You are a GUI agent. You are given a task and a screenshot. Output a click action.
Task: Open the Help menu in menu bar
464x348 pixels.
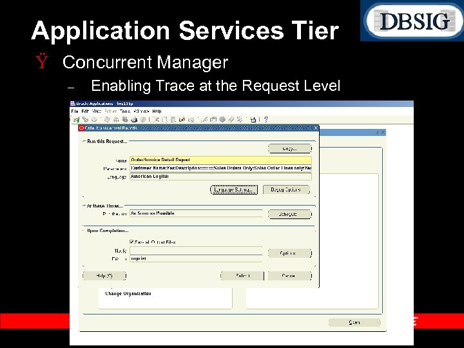(x=157, y=111)
